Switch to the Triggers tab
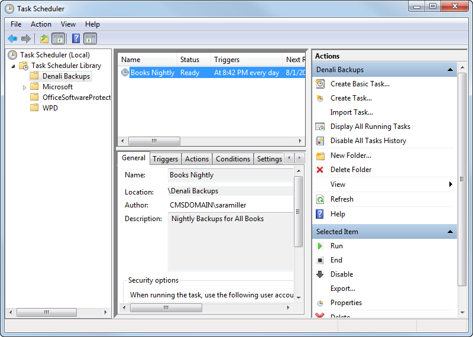 coord(166,159)
